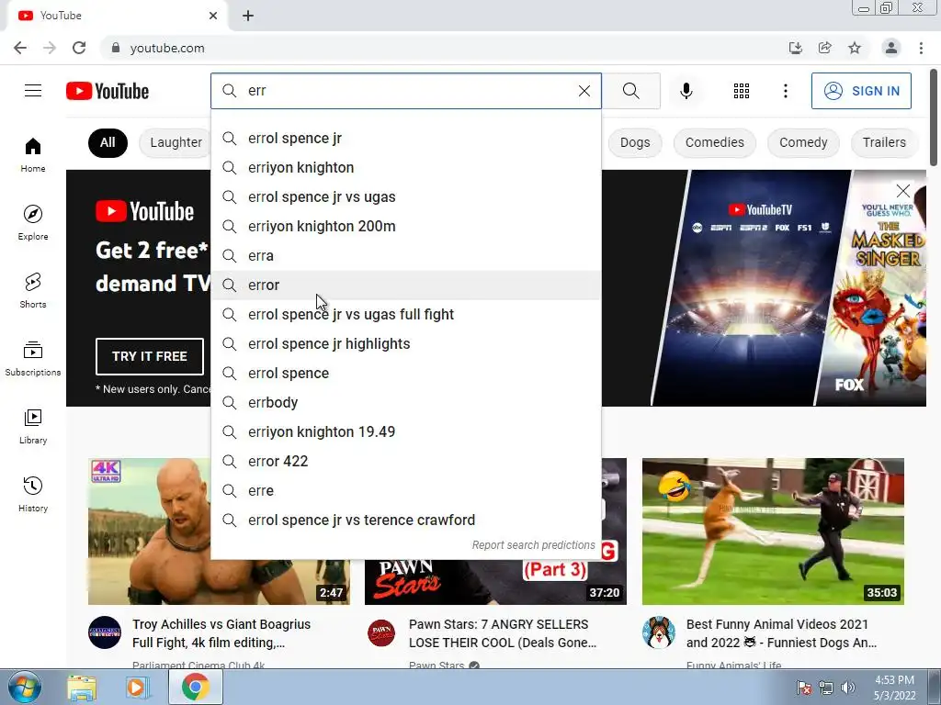This screenshot has height=705, width=941.
Task: Choose suggestion 'erriyon knighton 200m'
Action: point(405,226)
